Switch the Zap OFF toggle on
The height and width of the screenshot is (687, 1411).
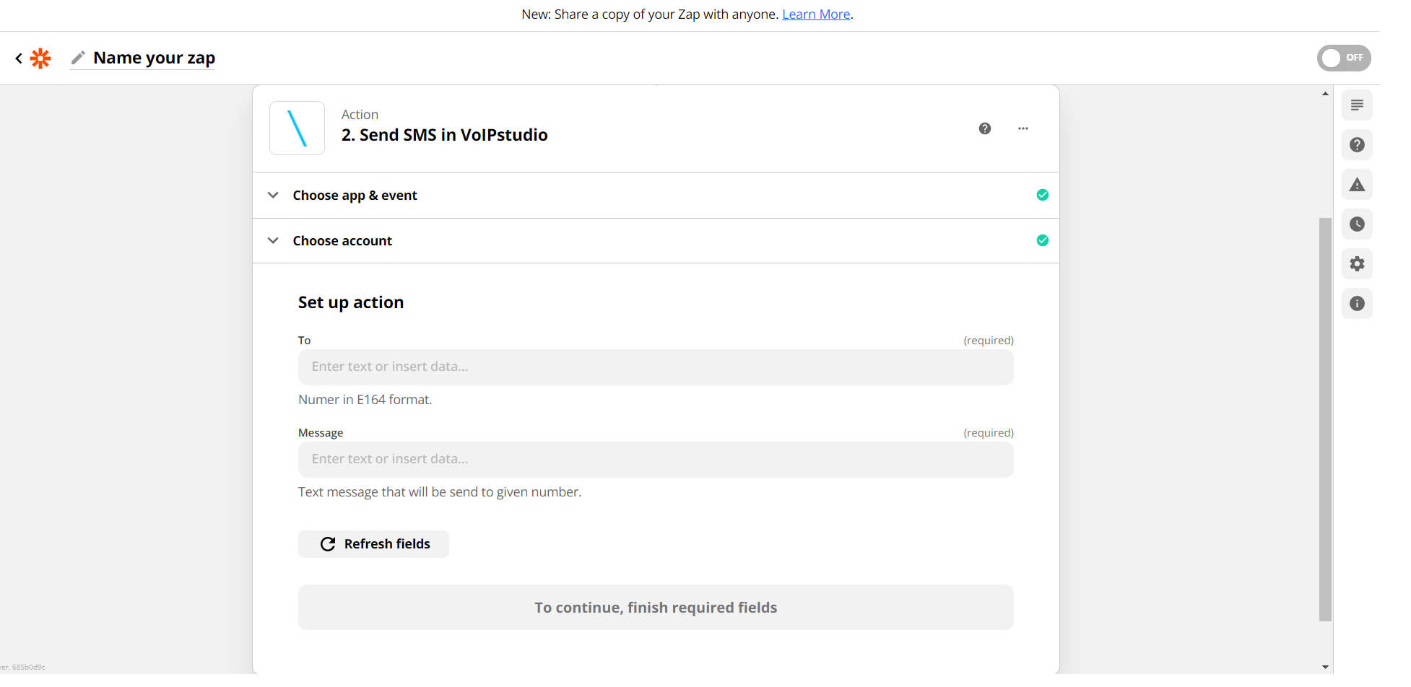1344,58
